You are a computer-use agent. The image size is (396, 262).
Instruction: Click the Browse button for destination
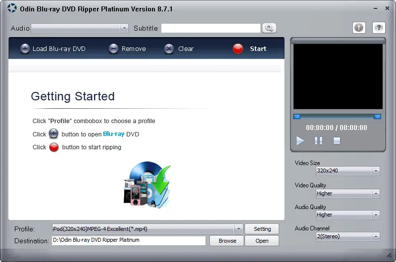pyautogui.click(x=227, y=241)
